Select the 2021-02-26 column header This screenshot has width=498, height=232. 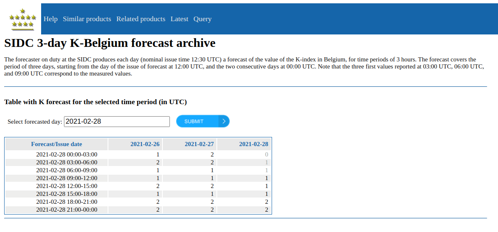(145, 144)
